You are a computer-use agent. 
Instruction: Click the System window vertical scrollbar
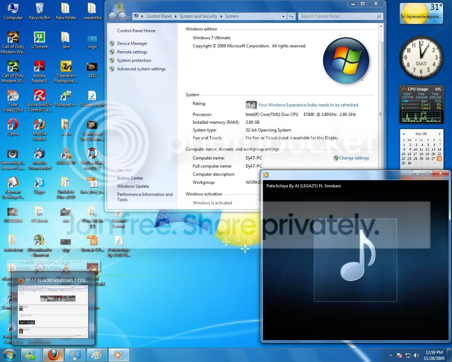[381, 114]
